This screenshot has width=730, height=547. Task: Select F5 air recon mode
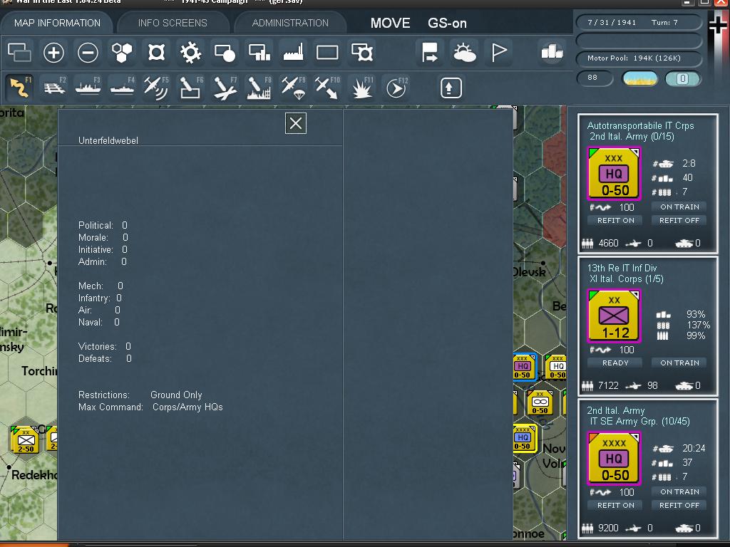click(156, 88)
